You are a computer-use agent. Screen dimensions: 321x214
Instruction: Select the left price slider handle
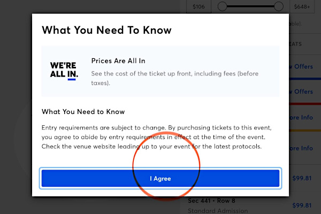point(222,6)
